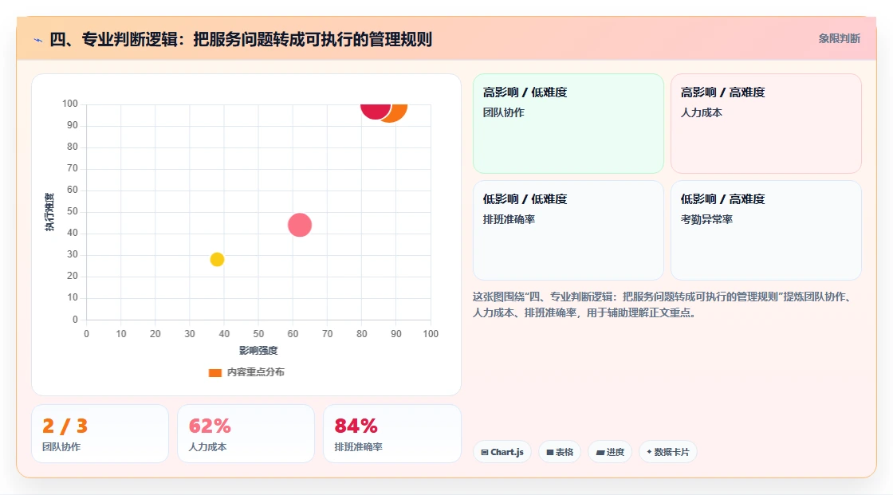The image size is (893, 495).
Task: Click the 数据卡片 tag chip
Action: coord(668,452)
